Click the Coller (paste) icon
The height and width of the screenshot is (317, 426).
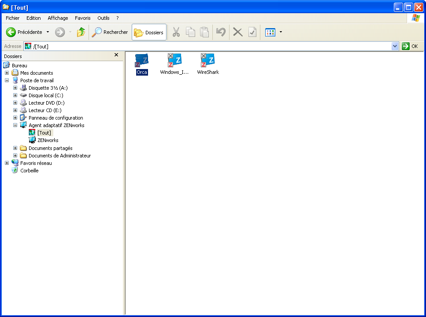click(x=204, y=32)
